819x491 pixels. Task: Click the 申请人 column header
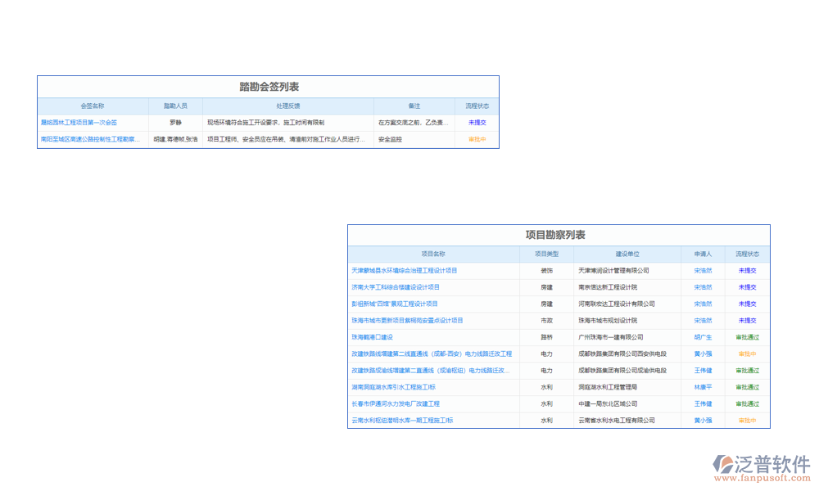703,255
